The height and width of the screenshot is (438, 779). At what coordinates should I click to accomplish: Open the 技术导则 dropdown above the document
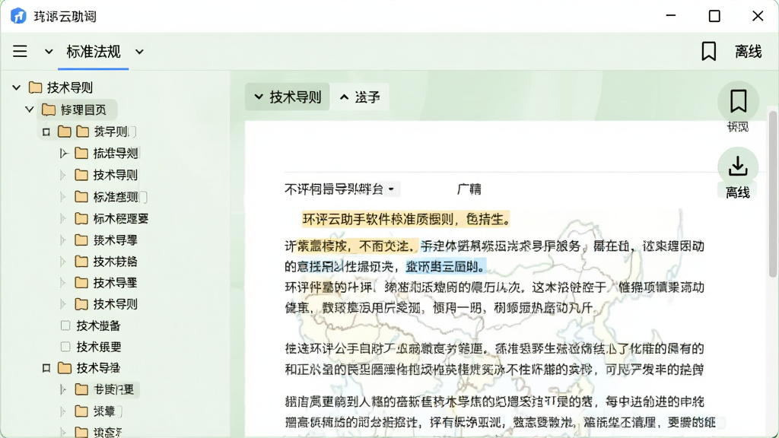(287, 97)
